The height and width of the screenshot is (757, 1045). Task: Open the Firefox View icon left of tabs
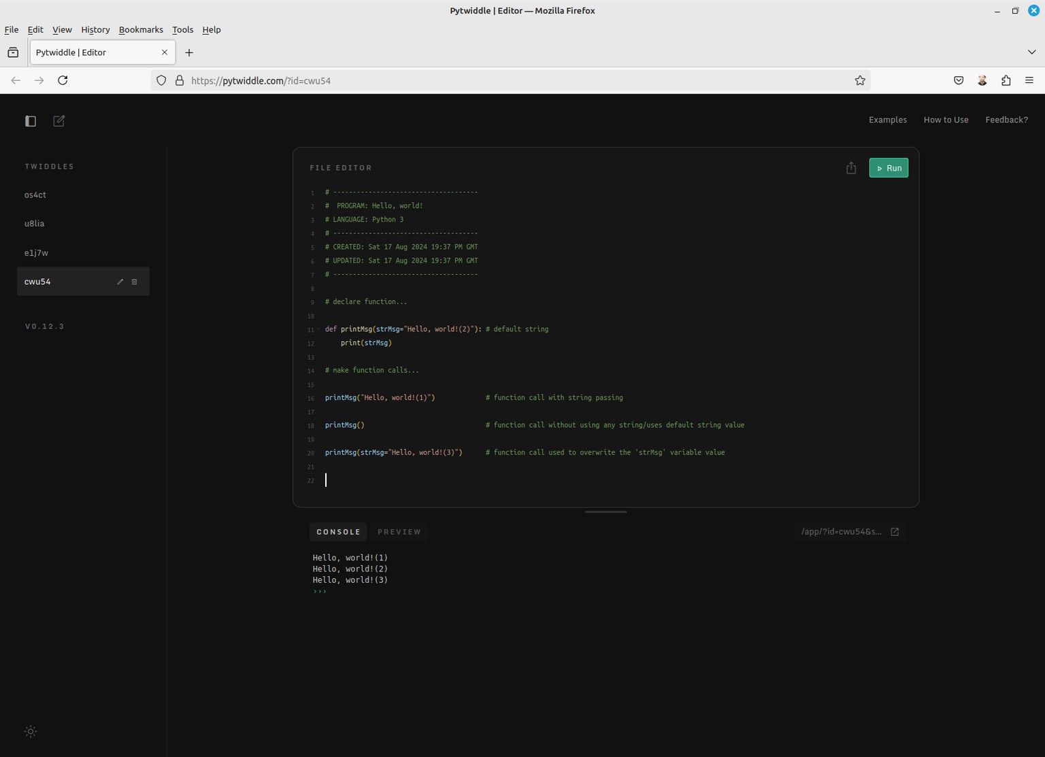point(13,52)
